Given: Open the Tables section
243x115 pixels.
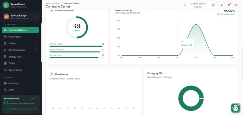Looking at the screenshot, I should [x=21, y=63].
